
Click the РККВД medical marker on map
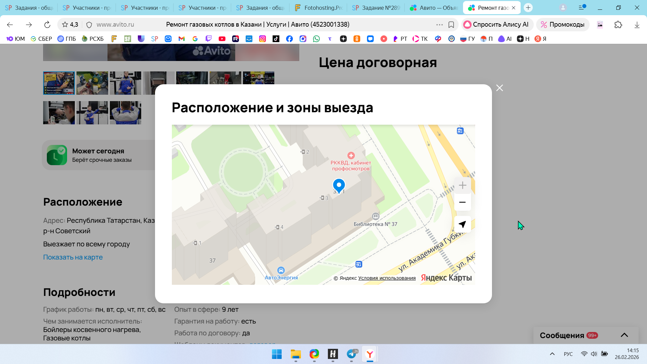[x=351, y=155]
